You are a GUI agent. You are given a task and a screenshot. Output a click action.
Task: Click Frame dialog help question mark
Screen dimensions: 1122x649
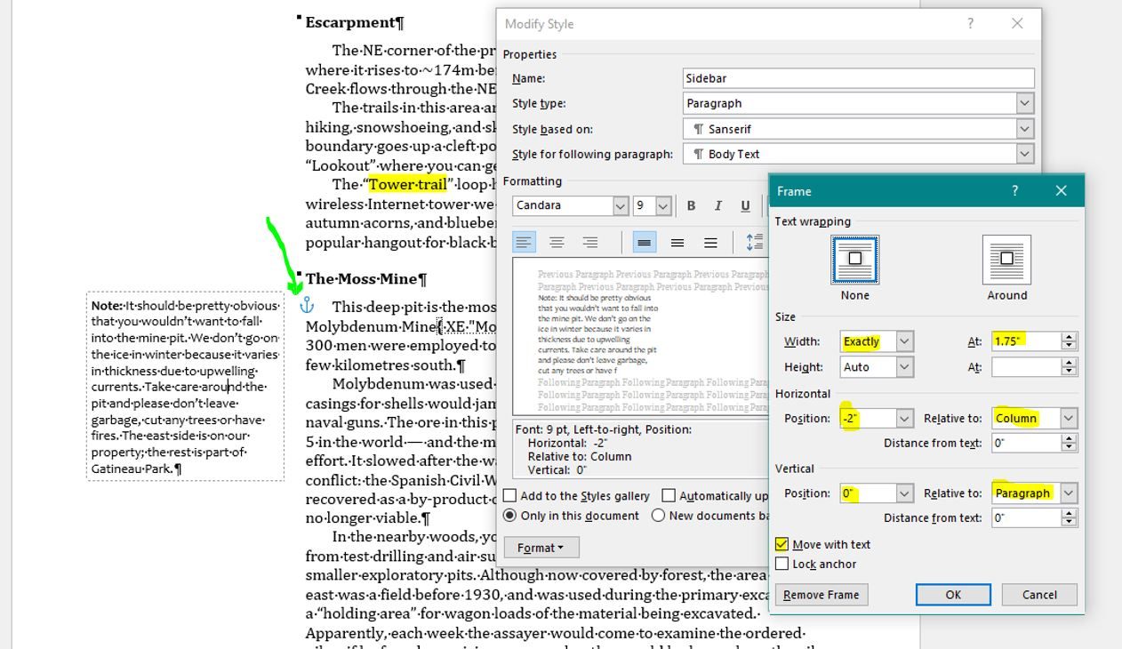1014,191
